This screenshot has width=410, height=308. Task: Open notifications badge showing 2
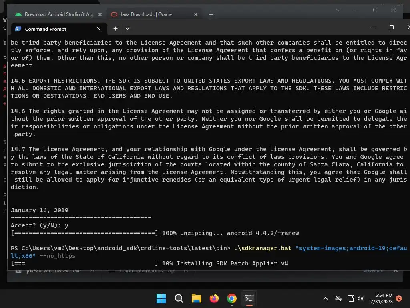point(399,298)
